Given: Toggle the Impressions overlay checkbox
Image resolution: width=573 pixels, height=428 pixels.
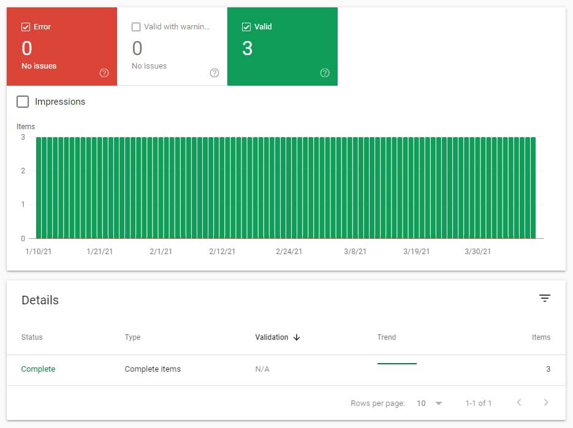Looking at the screenshot, I should [23, 102].
